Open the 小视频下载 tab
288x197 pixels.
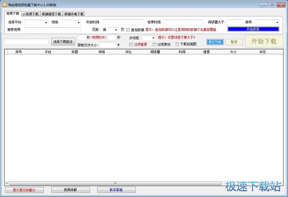[31, 14]
